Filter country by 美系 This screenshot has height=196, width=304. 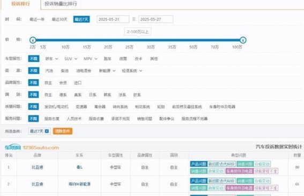coord(78,95)
